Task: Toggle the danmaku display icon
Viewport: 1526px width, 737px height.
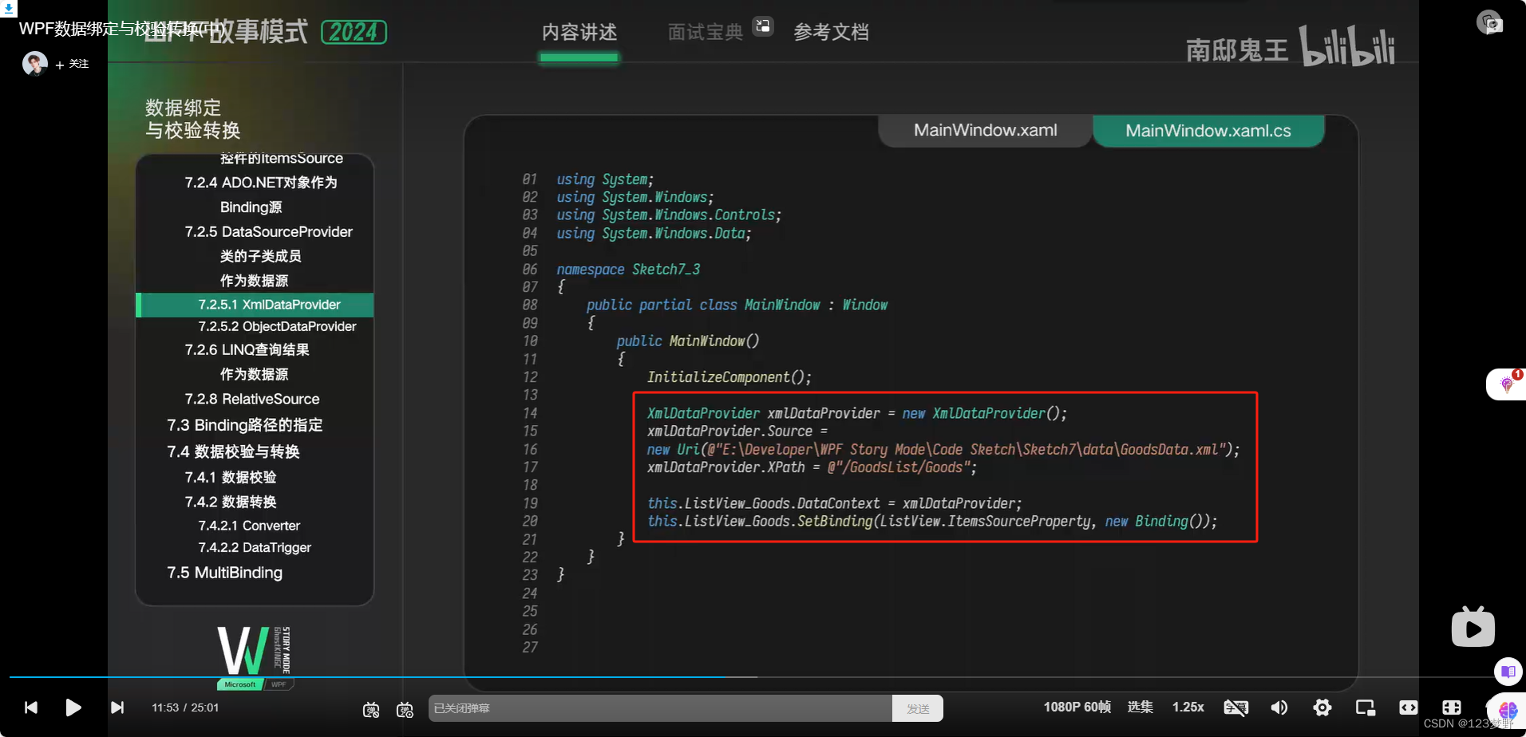Action: coord(371,709)
